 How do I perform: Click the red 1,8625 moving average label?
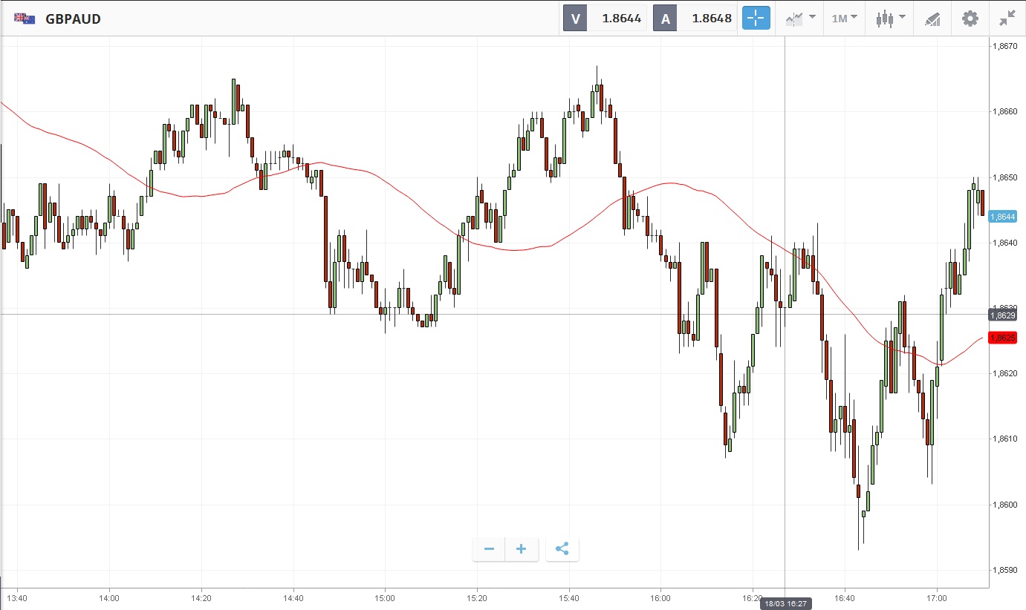(1002, 338)
